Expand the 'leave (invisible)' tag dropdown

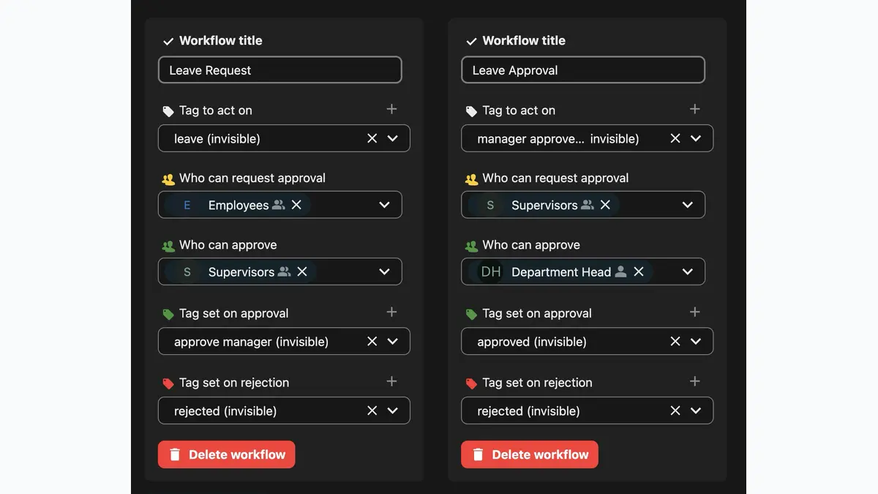[x=392, y=138]
